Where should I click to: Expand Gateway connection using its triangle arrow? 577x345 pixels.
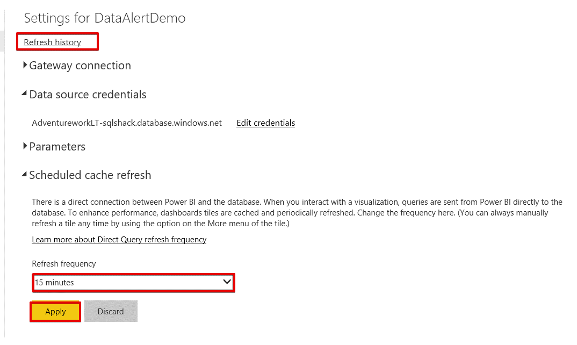tap(25, 65)
